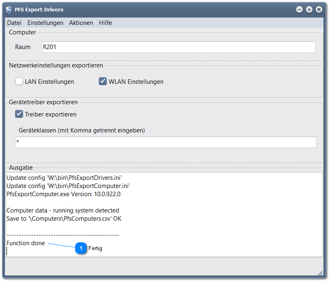Click the 'Function done' line in output

point(26,243)
